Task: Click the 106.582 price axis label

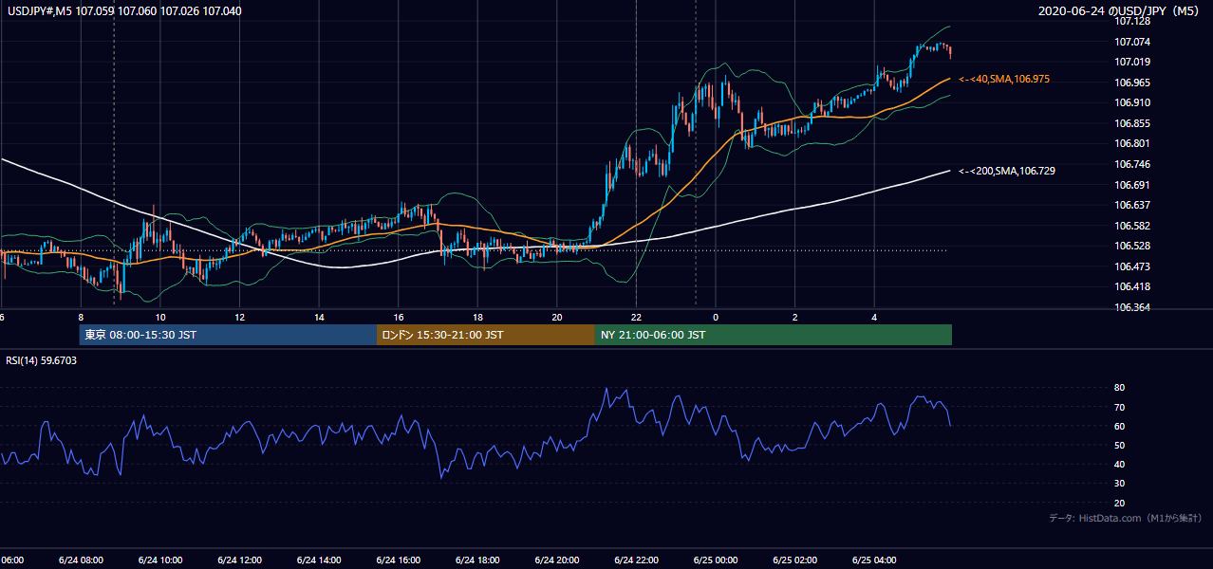Action: click(x=1133, y=226)
